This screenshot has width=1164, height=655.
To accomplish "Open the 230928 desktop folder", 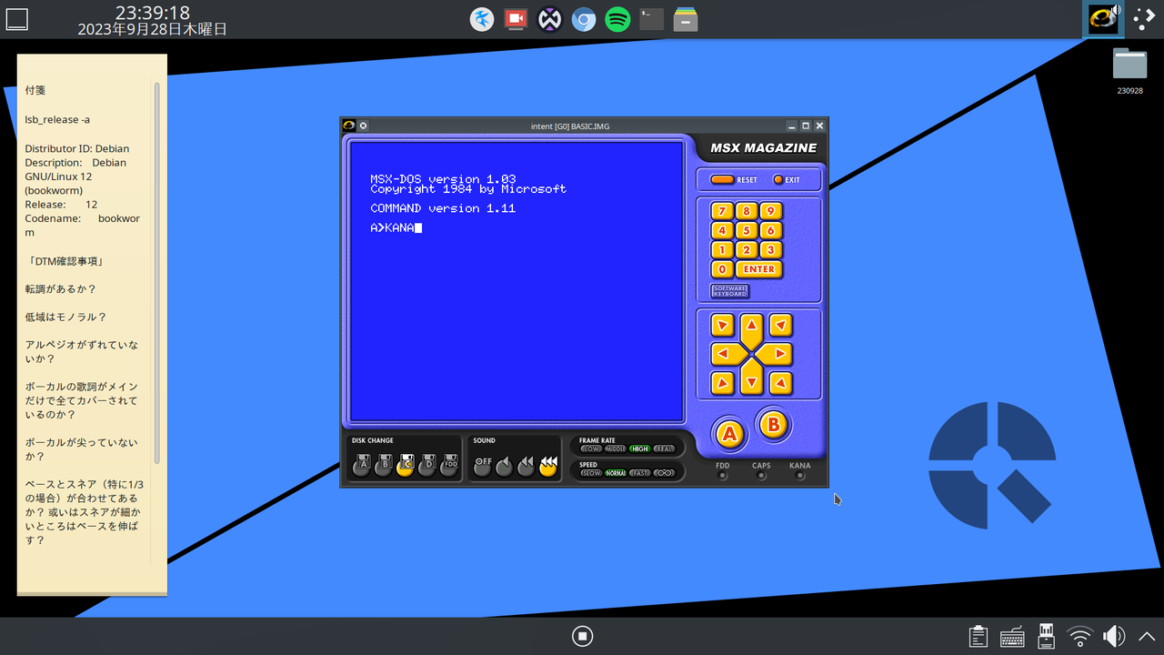I will point(1129,70).
